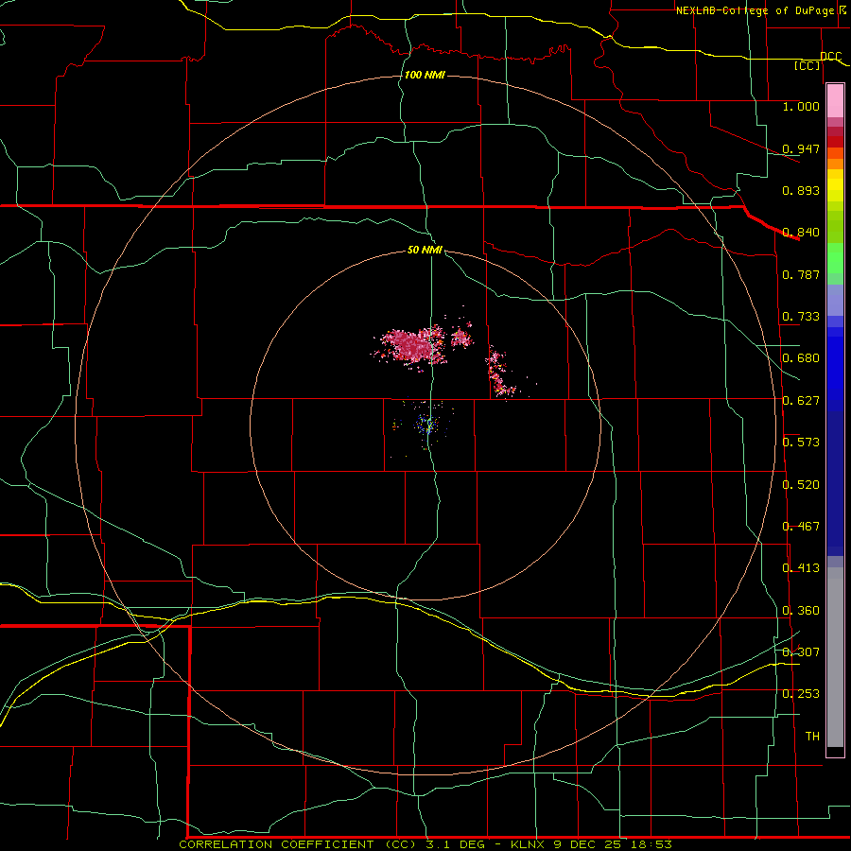The image size is (851, 851).
Task: Select the 0.840 scale value
Action: pos(801,233)
